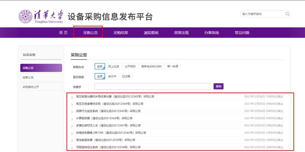Image resolution: width=305 pixels, height=152 pixels.
Task: Select 结果公告 in the left sidebar
Action: coord(41,77)
